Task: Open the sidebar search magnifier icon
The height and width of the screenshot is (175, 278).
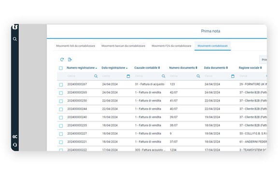Action: (15, 39)
